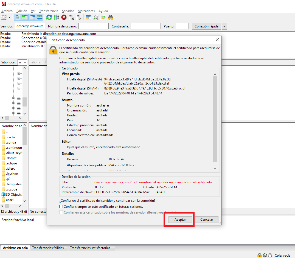This screenshot has width=295, height=258.
Task: Open the Ver menu
Action: 33,11
